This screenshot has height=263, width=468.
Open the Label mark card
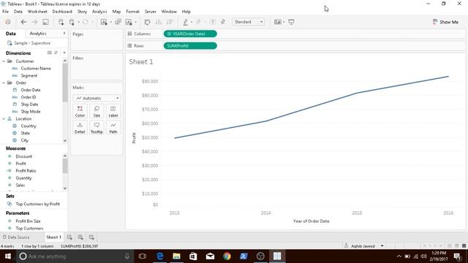coord(113,111)
